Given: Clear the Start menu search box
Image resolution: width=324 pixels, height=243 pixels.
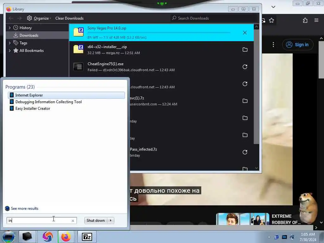Looking at the screenshot, I should pyautogui.click(x=73, y=221).
